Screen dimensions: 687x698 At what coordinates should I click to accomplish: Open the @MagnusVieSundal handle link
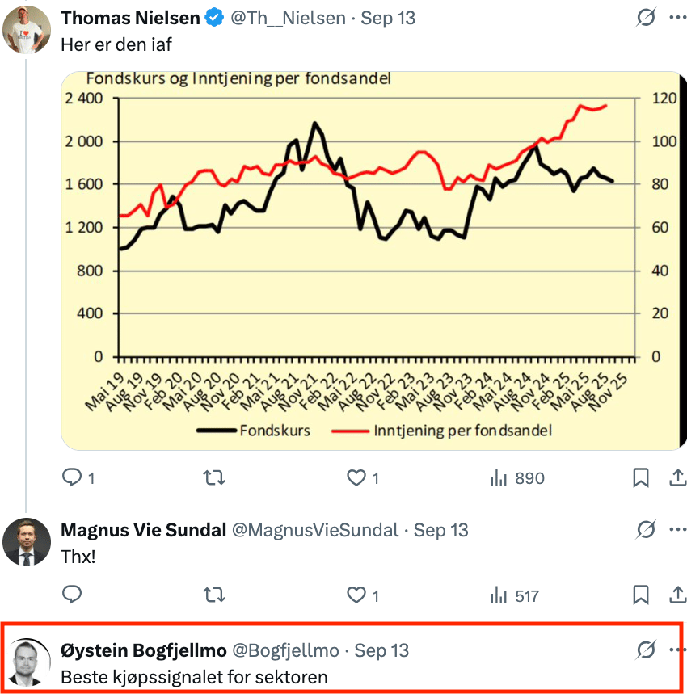[x=315, y=530]
